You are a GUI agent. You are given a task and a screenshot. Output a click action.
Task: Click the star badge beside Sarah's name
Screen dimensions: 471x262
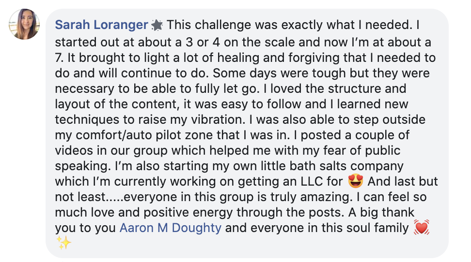[x=157, y=25]
